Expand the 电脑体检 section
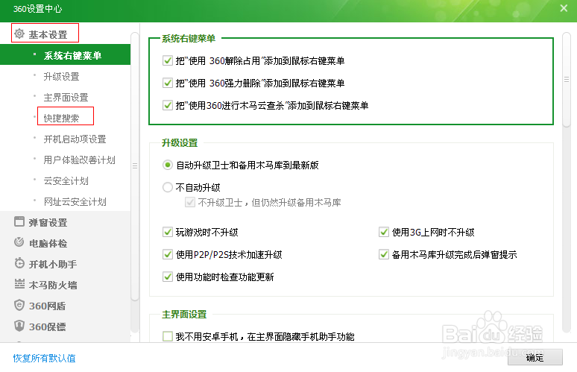 [48, 243]
